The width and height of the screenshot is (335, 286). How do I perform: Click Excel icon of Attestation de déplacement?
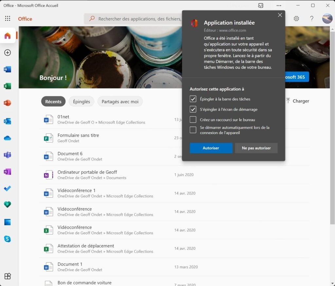48,248
